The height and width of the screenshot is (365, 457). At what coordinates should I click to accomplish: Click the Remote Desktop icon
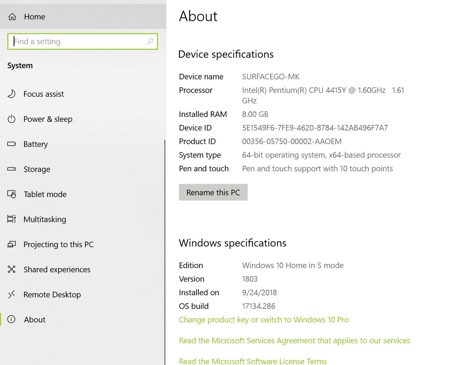[x=12, y=294]
